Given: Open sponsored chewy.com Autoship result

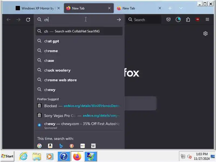Looking at the screenshot, I should (79, 126).
